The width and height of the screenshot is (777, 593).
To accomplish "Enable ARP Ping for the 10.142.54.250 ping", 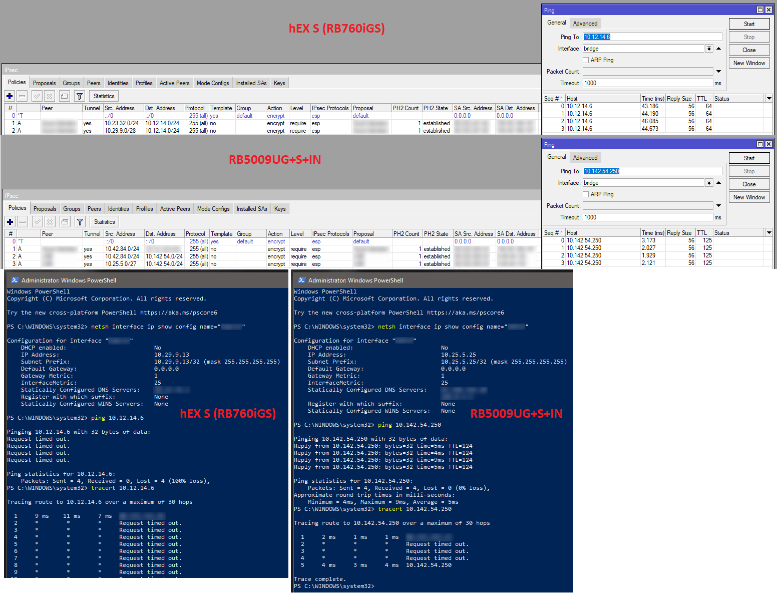I will coord(586,194).
